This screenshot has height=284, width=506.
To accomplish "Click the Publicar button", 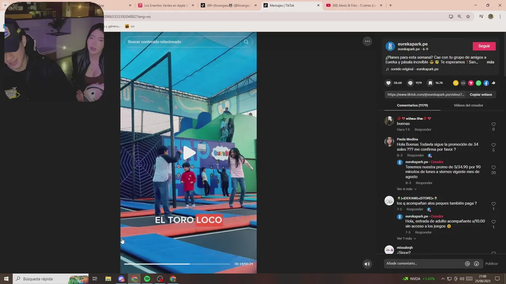I will tap(491, 263).
